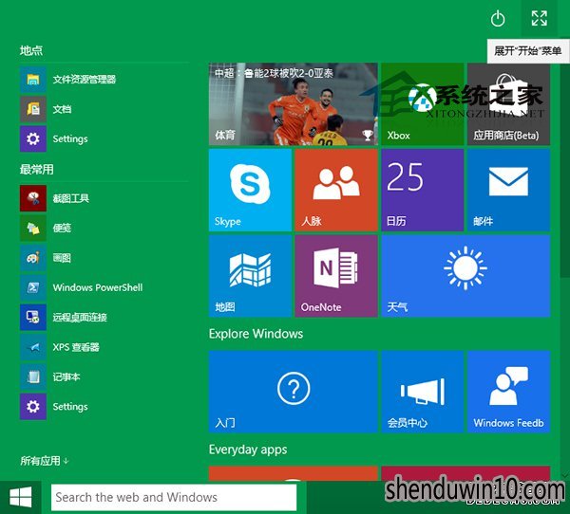Open the power options icon
Viewport: 570px width, 514px height.
pos(498,19)
